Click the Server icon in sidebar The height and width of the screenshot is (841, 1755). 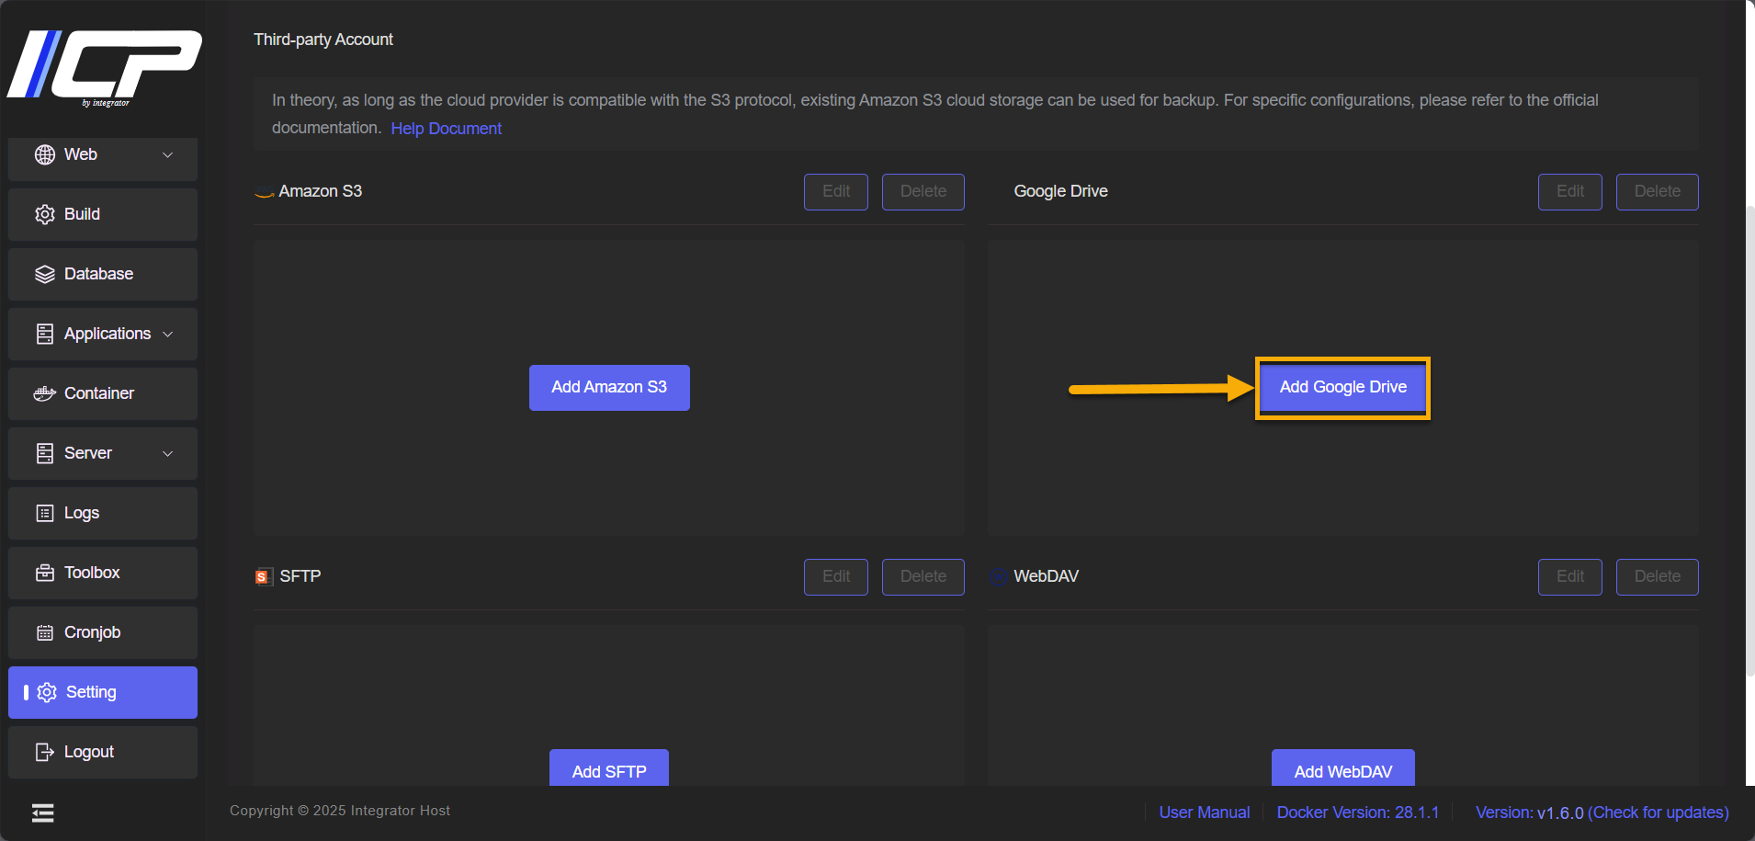(45, 453)
